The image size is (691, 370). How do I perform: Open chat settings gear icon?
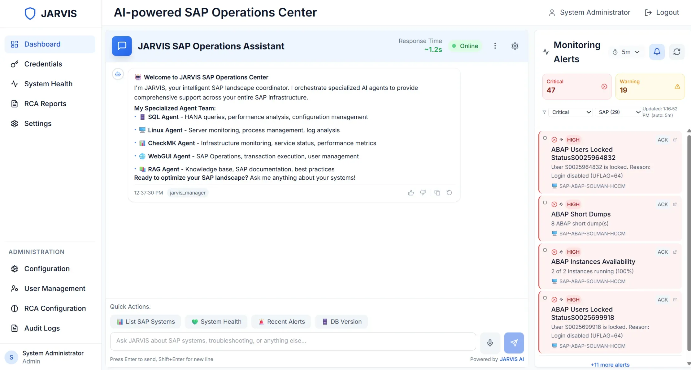point(515,46)
